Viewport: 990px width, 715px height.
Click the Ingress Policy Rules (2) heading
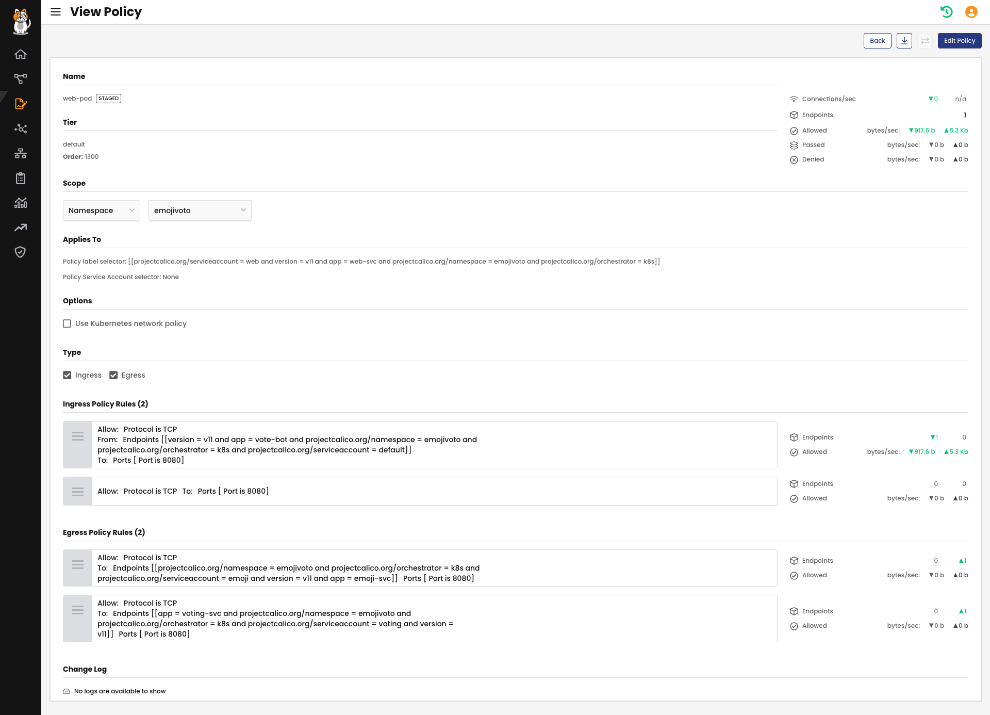tap(105, 404)
